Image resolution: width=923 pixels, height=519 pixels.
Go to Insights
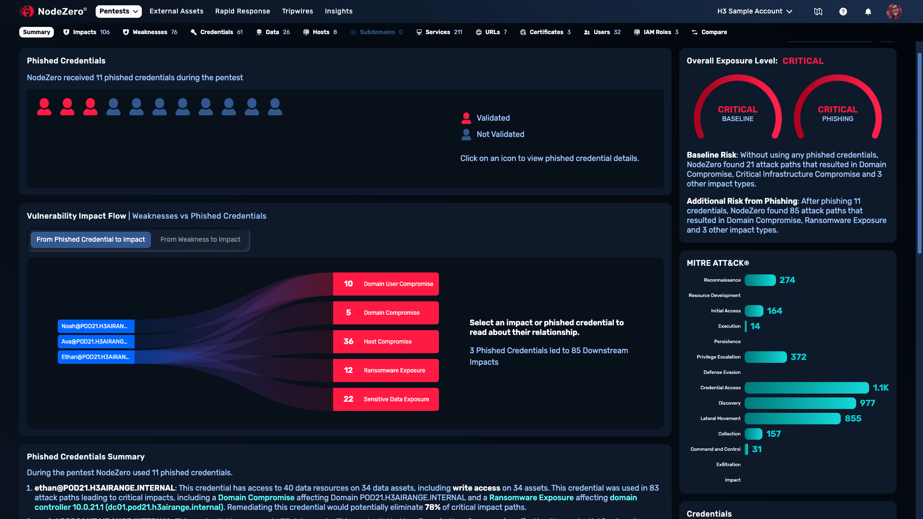pos(339,11)
